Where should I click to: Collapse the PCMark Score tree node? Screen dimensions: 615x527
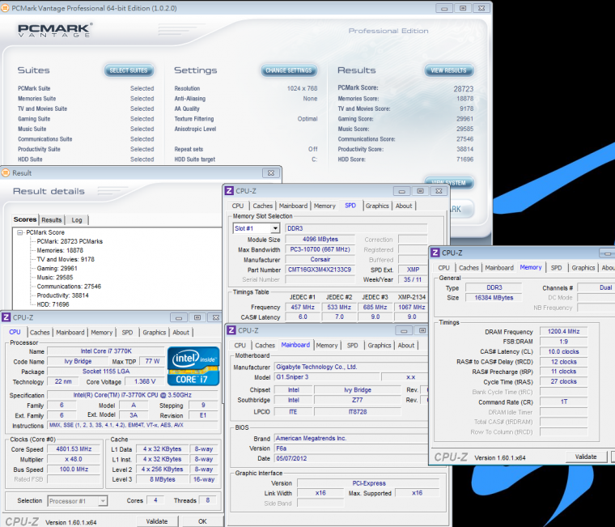pyautogui.click(x=19, y=232)
